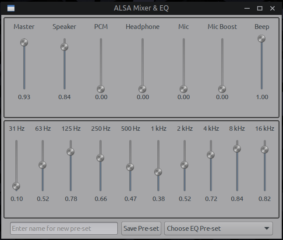Click the 0.10 value under 31 Hz

[17, 199]
